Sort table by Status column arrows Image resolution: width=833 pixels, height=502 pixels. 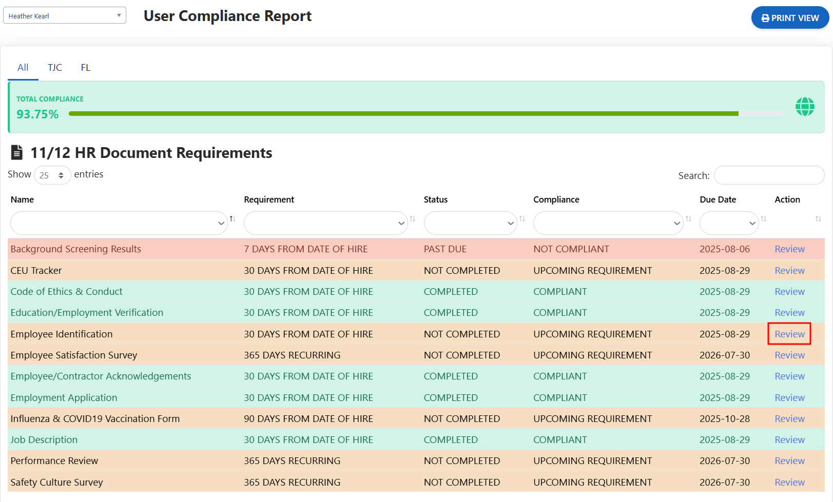click(x=522, y=219)
